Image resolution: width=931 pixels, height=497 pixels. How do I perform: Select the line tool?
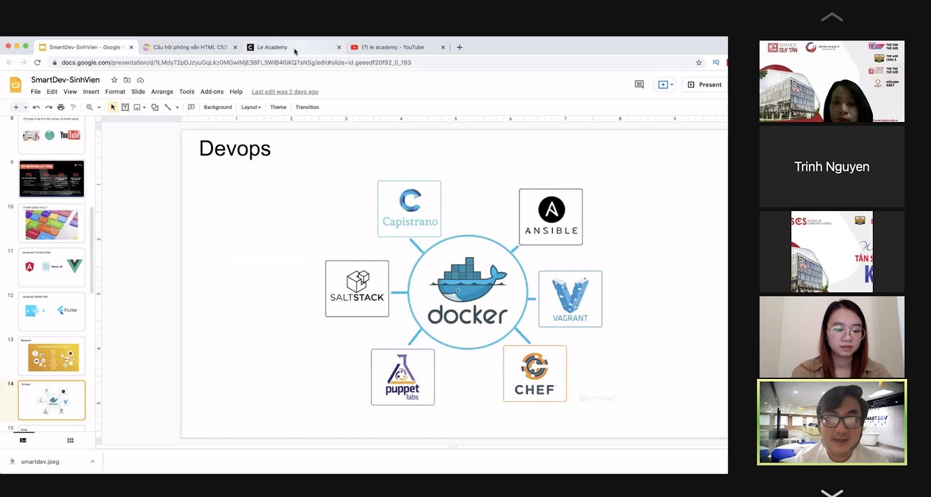pyautogui.click(x=168, y=107)
